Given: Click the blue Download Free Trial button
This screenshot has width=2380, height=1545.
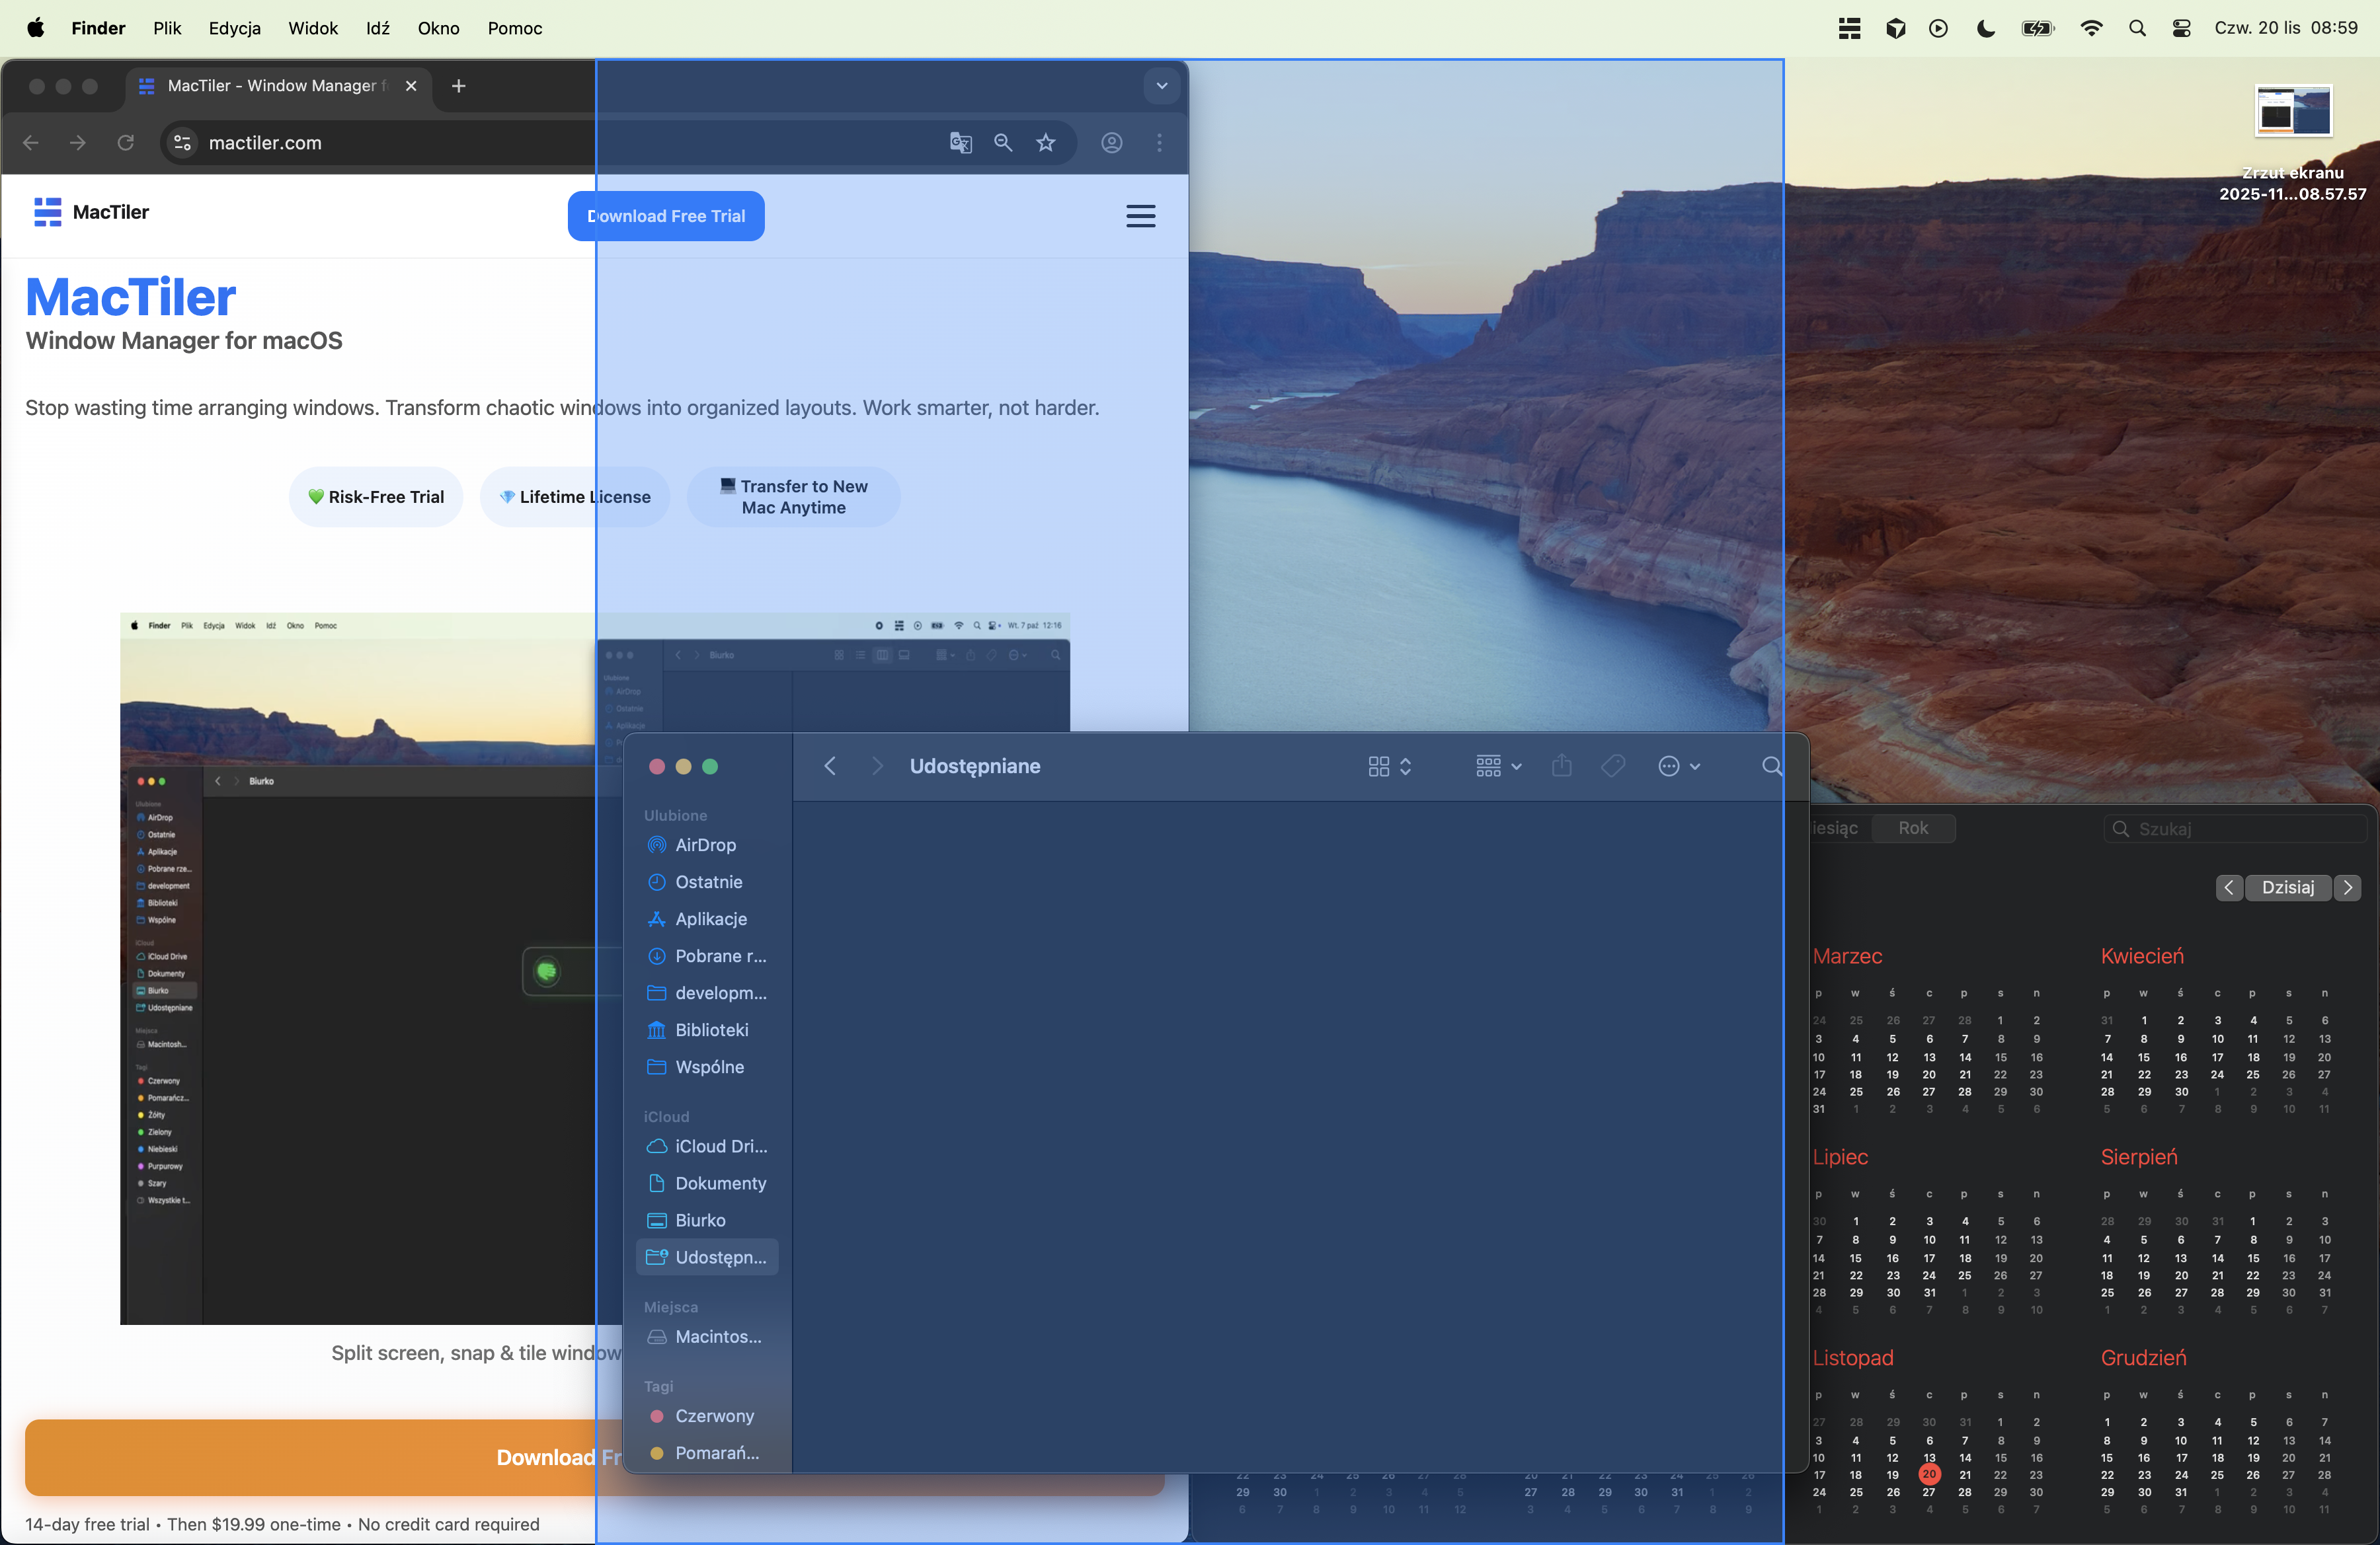Looking at the screenshot, I should [x=666, y=216].
